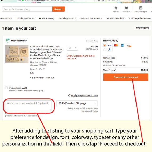
Task: Check 'This order is a gift' box
Action: click(x=6, y=88)
